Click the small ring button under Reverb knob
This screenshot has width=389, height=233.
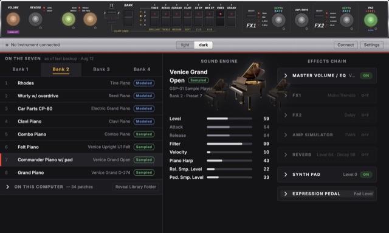tap(41, 28)
